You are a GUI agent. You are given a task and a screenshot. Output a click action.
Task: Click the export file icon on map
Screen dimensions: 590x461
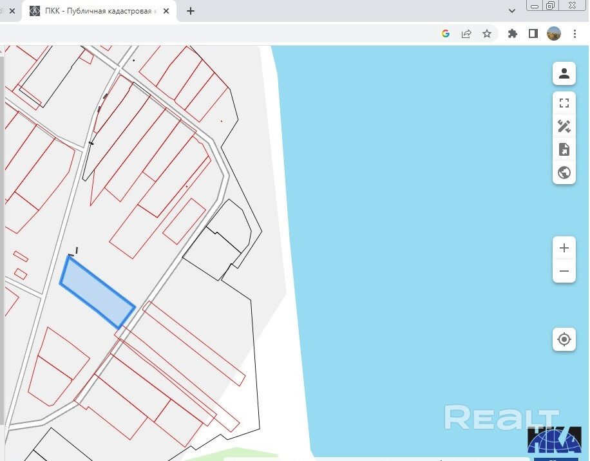tap(564, 149)
